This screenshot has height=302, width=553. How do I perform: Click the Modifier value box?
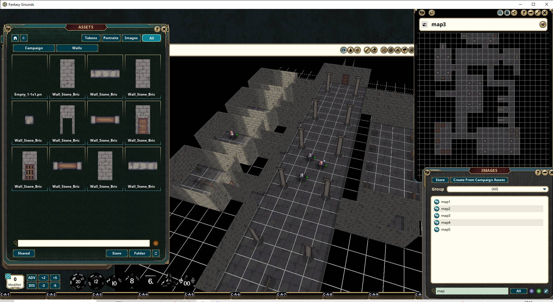pyautogui.click(x=15, y=281)
